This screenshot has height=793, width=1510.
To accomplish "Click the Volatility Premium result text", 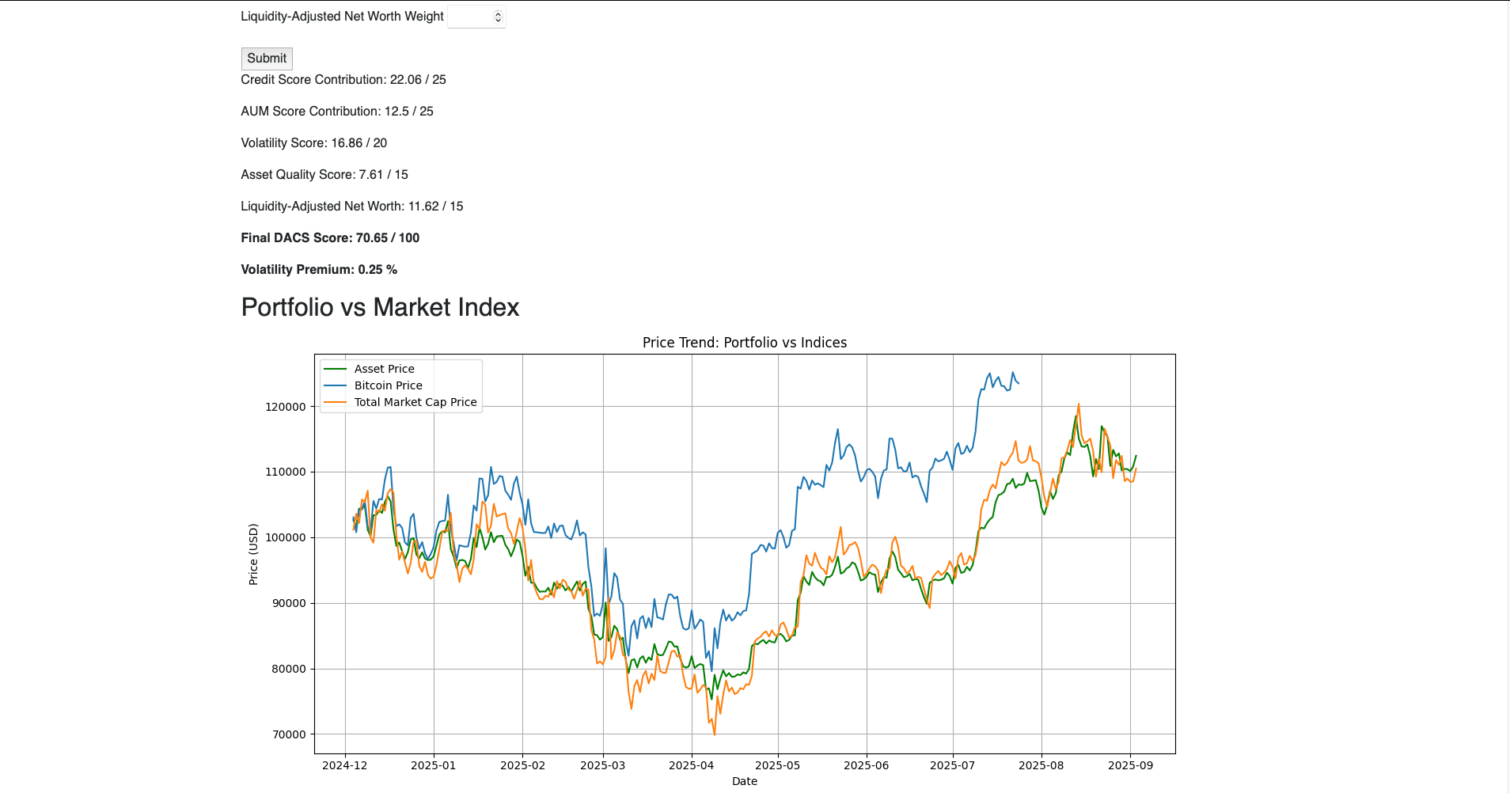I will pyautogui.click(x=319, y=270).
